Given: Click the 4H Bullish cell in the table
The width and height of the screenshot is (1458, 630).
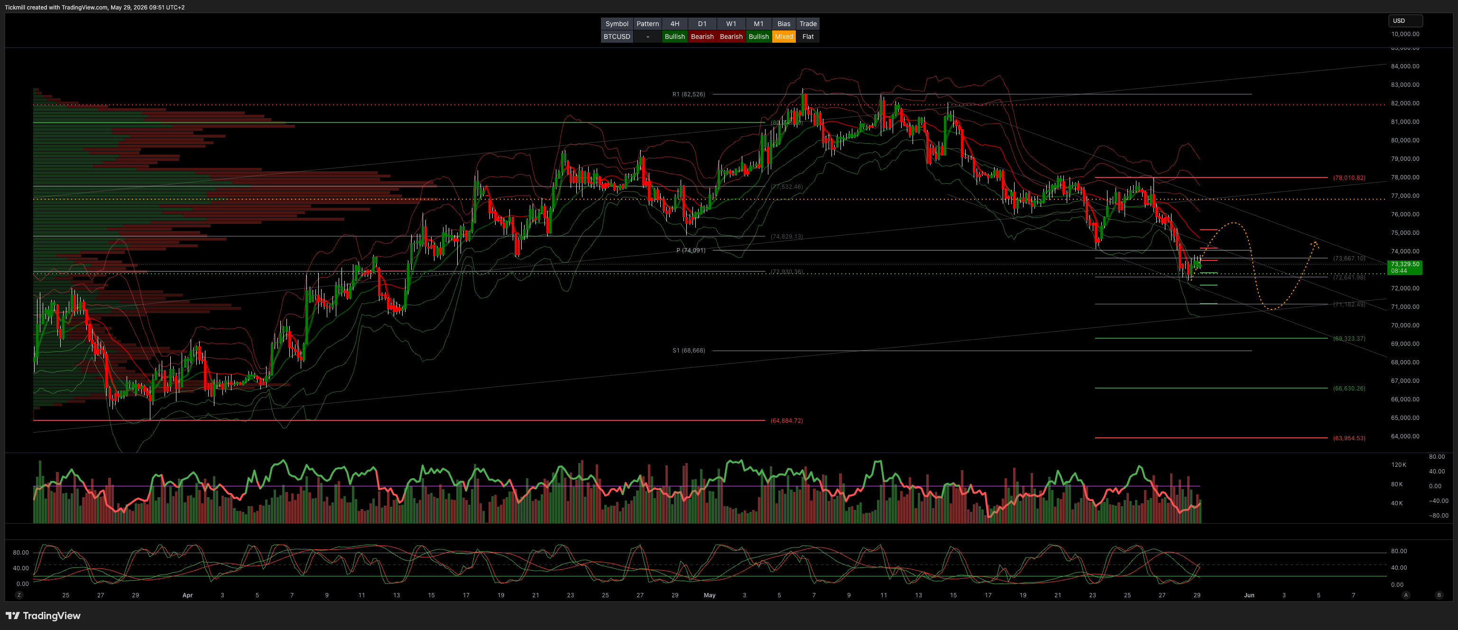Looking at the screenshot, I should pos(674,36).
